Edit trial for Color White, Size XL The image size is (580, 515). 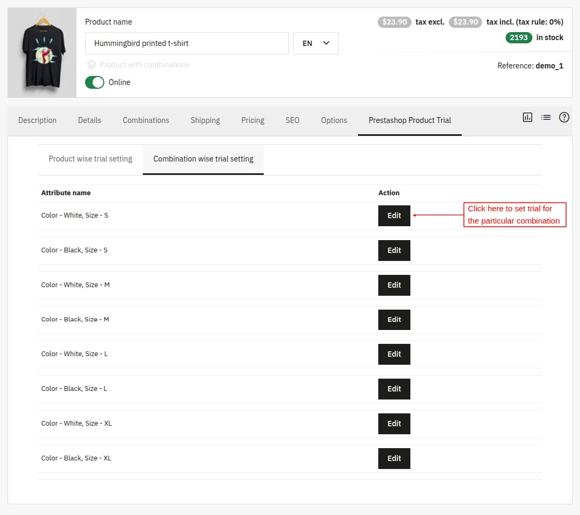[x=394, y=424]
